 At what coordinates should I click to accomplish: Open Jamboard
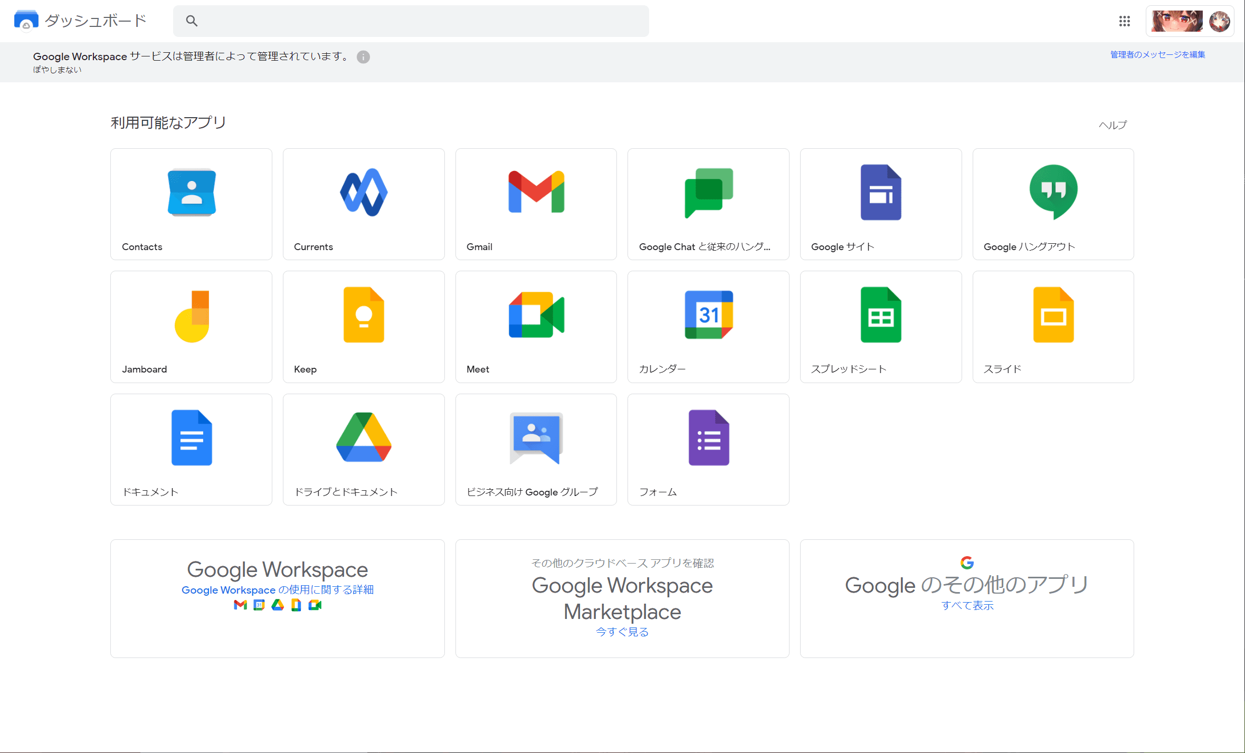coord(191,327)
